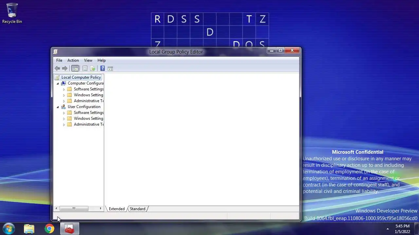This screenshot has height=235, width=419.
Task: Select the User Configuration user icon
Action: click(x=64, y=107)
